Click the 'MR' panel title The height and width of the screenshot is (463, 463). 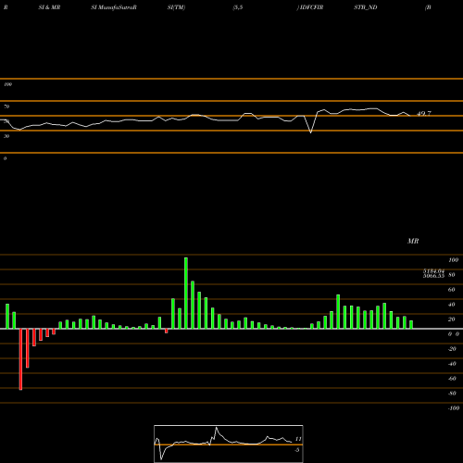pos(413,241)
